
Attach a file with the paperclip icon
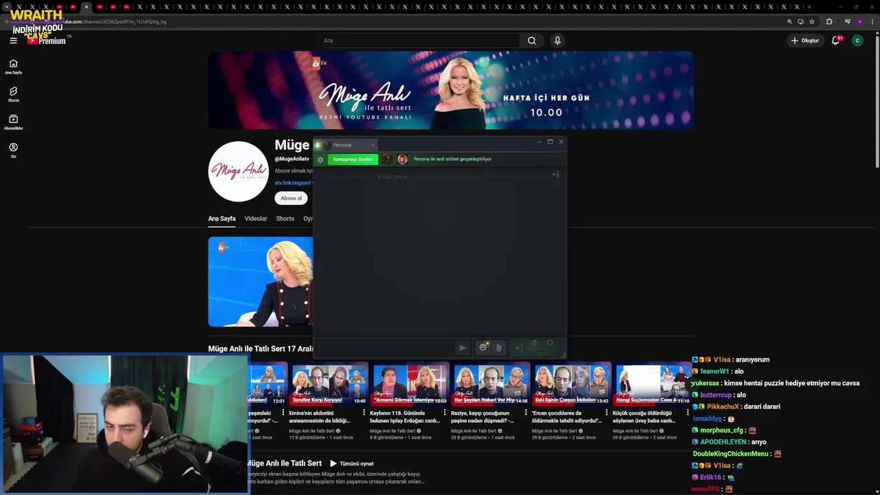click(498, 348)
